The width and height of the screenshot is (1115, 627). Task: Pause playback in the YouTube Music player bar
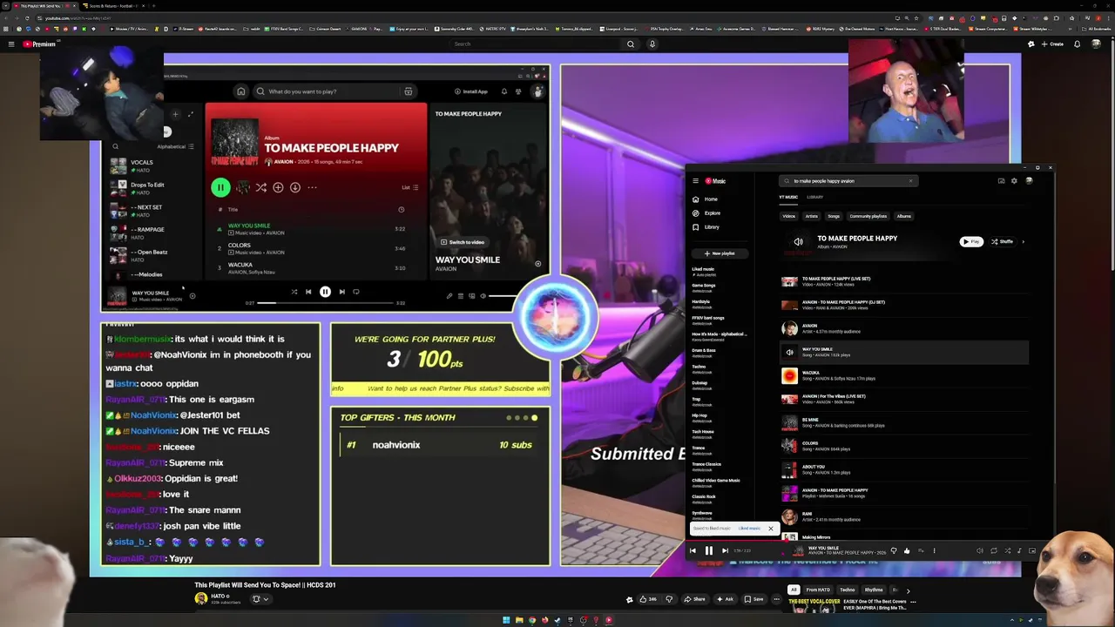[x=708, y=550]
